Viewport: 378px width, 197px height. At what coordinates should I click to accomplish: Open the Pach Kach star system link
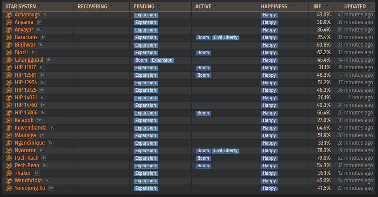click(x=26, y=158)
